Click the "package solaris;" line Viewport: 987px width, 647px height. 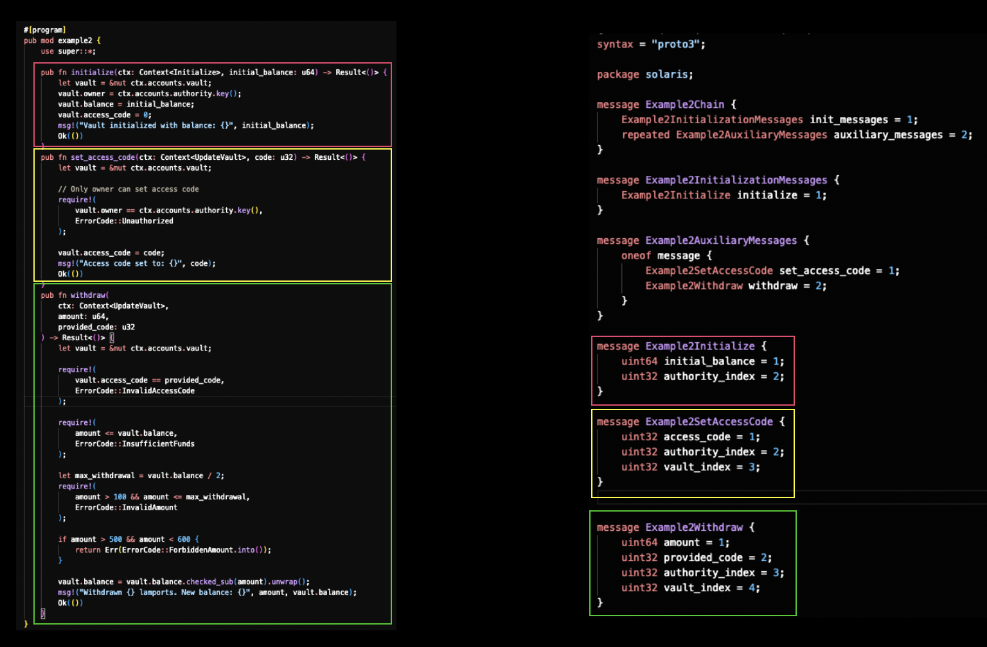click(x=645, y=74)
